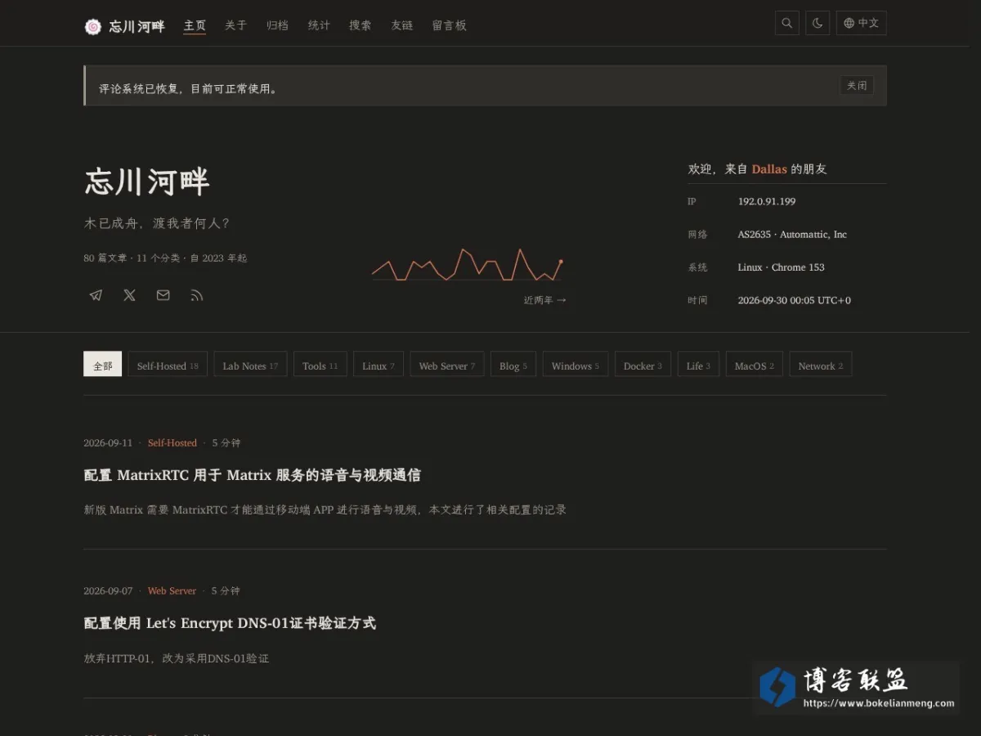Viewport: 981px width, 736px height.
Task: Open the 统计 nav item
Action: 319,25
